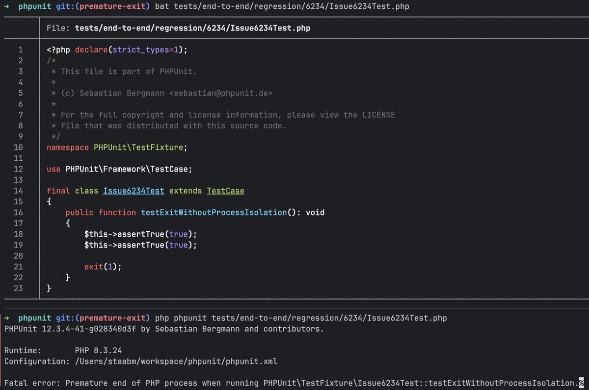This screenshot has width=589, height=390.
Task: Click the highlighted % cursor at the end of output
Action: click(581, 383)
